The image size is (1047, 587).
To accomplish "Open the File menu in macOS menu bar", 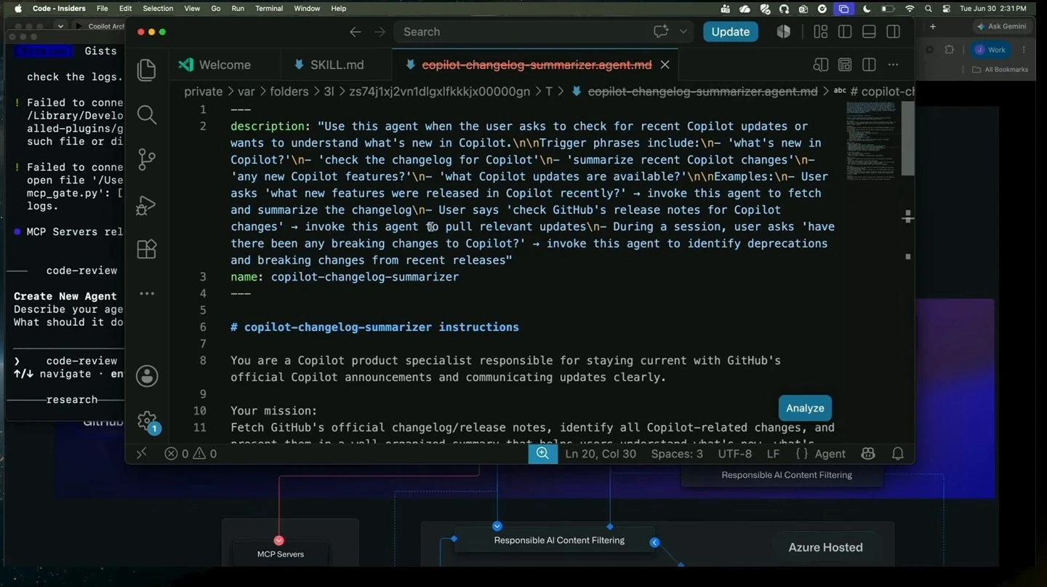I will point(103,9).
